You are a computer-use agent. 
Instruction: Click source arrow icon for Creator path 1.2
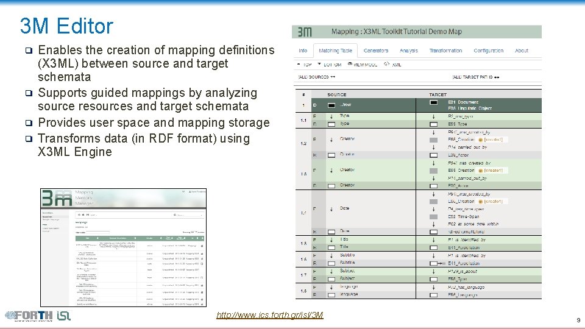point(331,140)
